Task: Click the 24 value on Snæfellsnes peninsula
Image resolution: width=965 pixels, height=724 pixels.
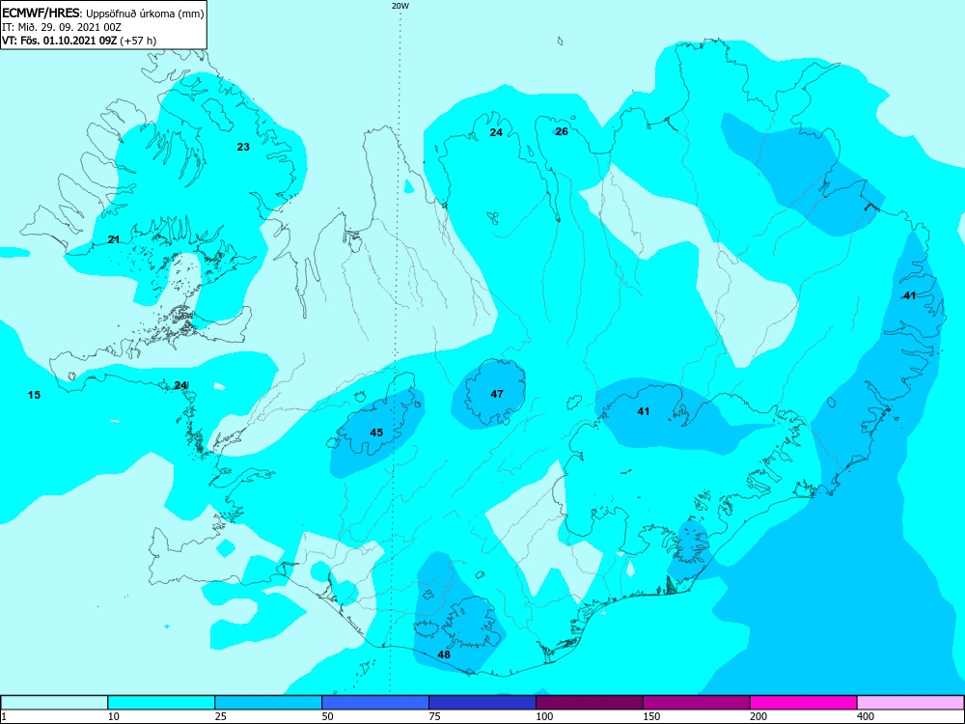Action: (180, 385)
